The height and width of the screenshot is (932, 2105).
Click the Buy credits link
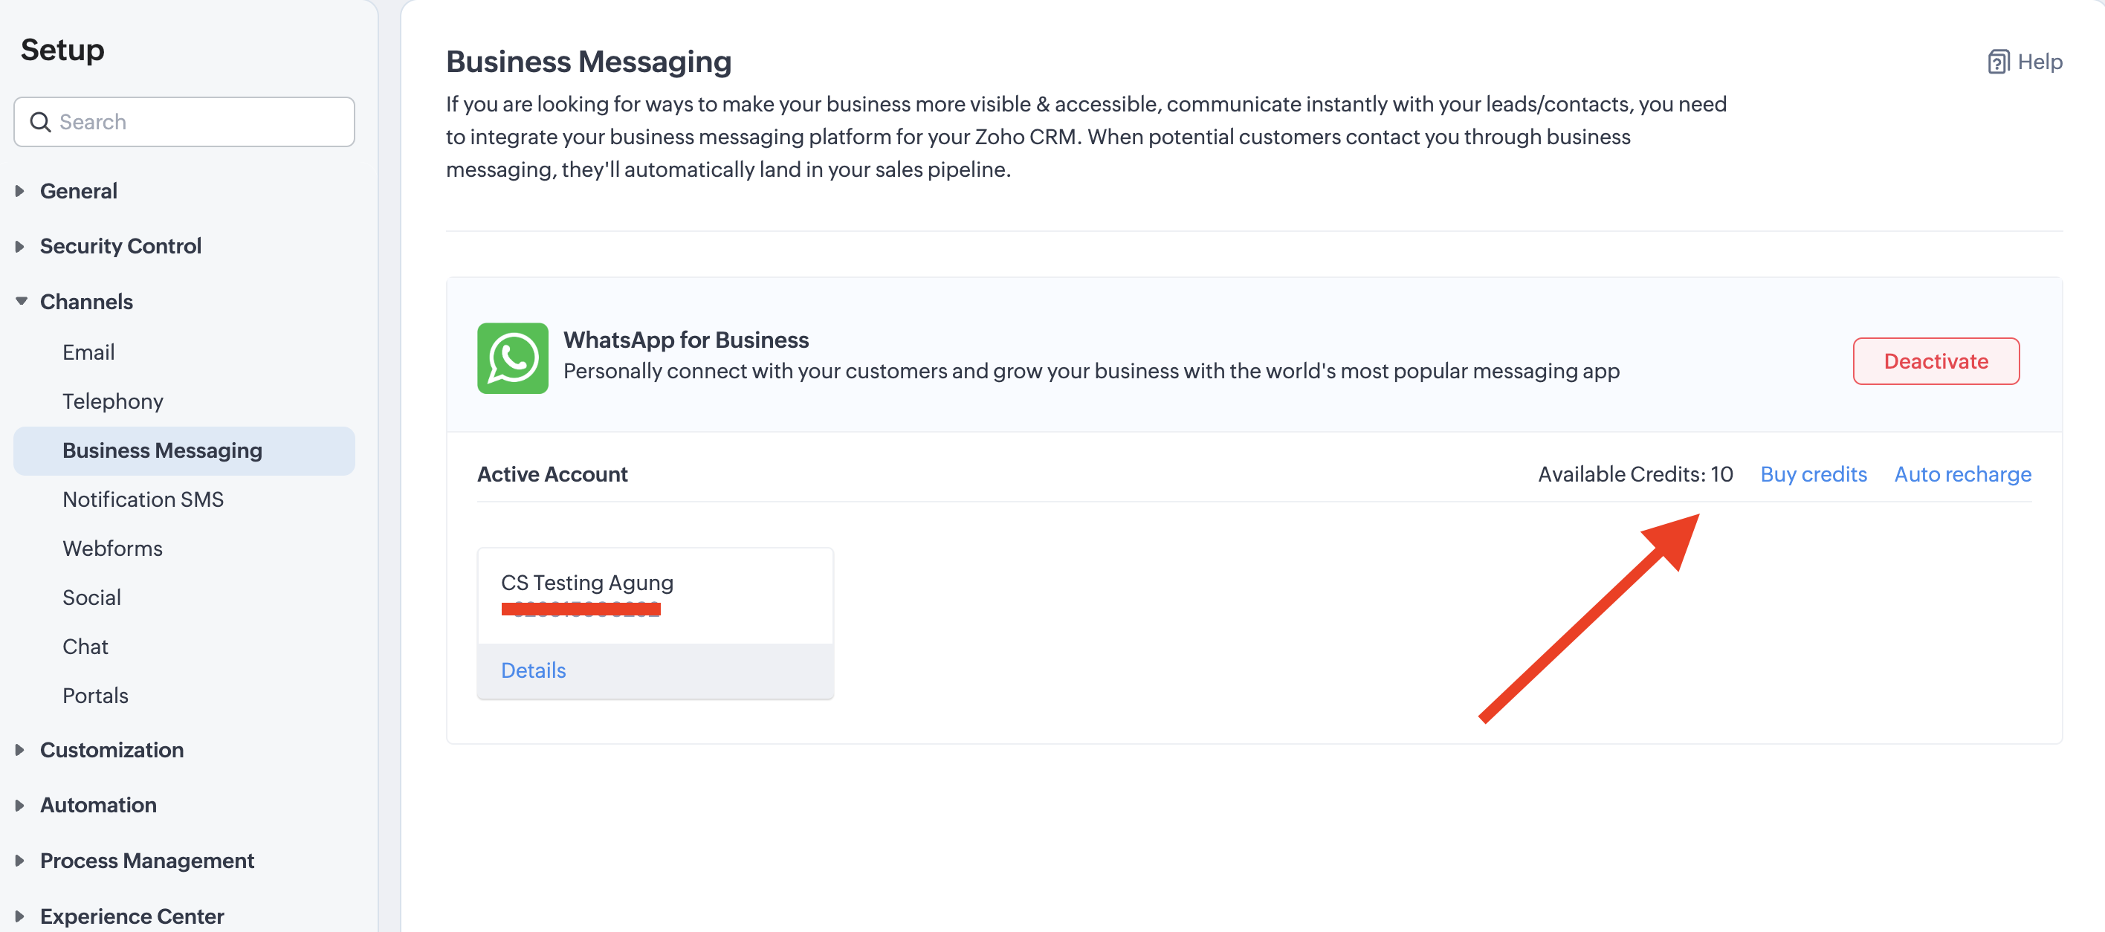1814,473
